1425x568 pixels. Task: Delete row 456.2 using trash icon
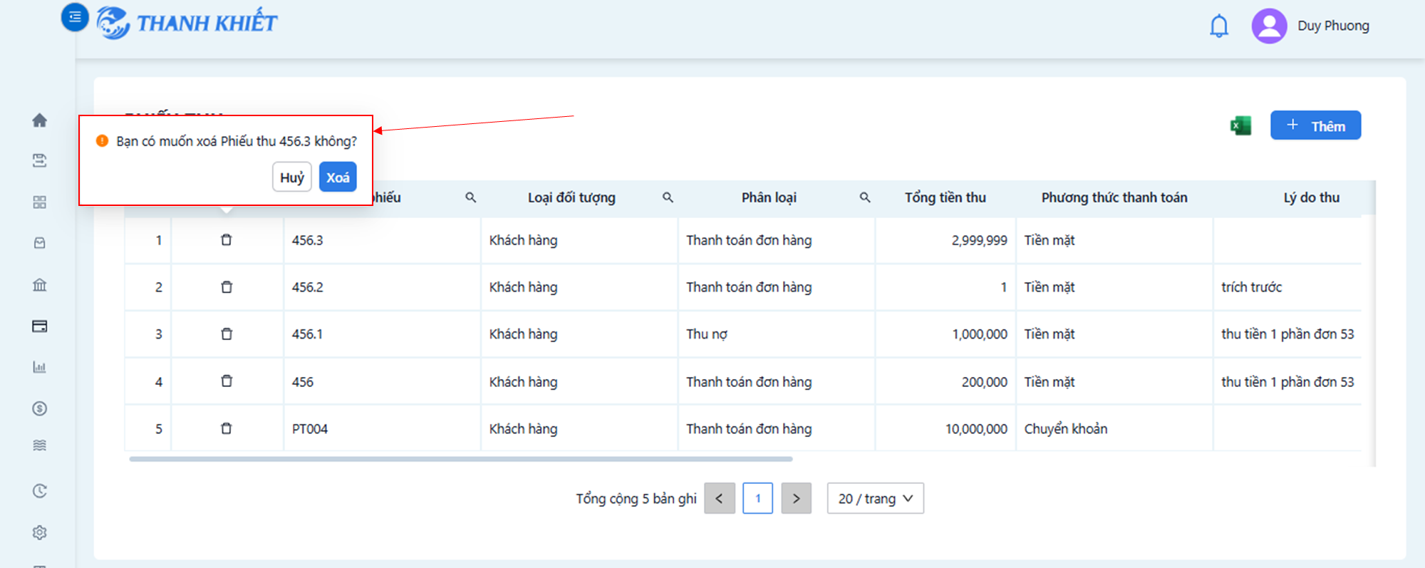pyautogui.click(x=227, y=287)
